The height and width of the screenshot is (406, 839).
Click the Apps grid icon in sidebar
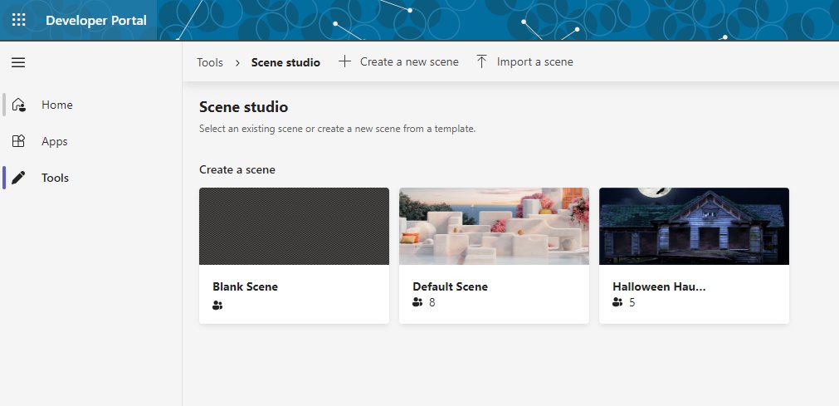pos(19,141)
